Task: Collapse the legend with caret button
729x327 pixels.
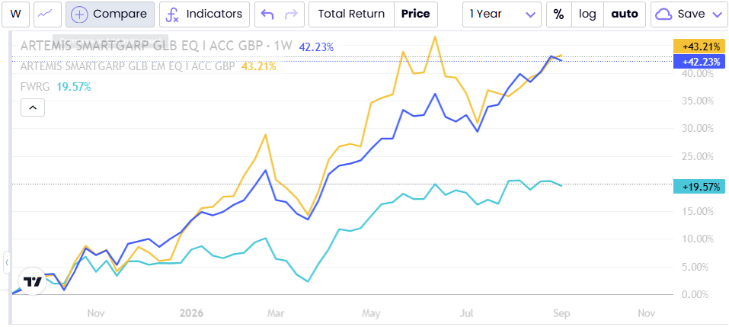Action: click(33, 107)
